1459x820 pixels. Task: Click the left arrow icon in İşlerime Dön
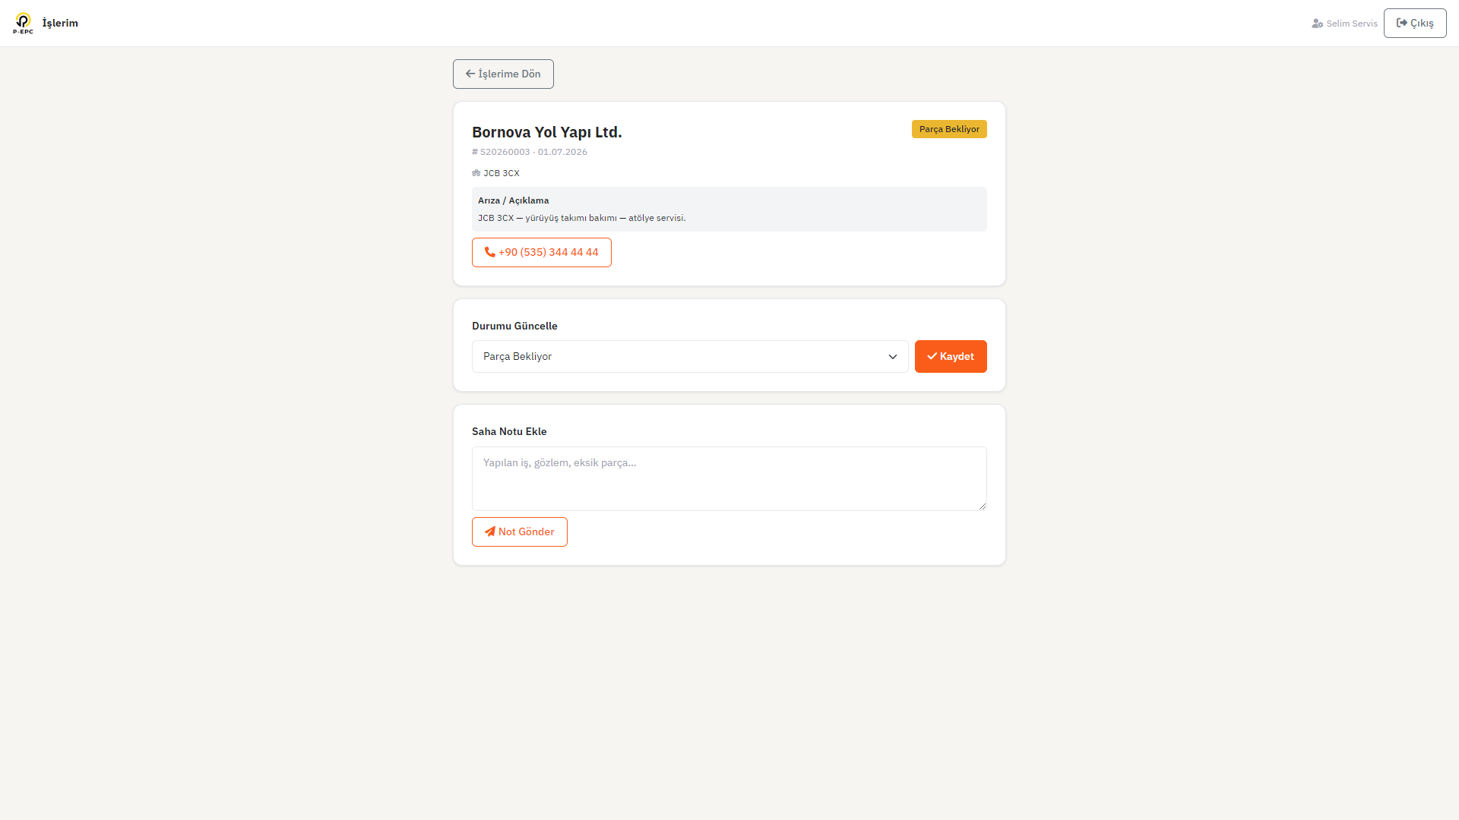point(470,74)
